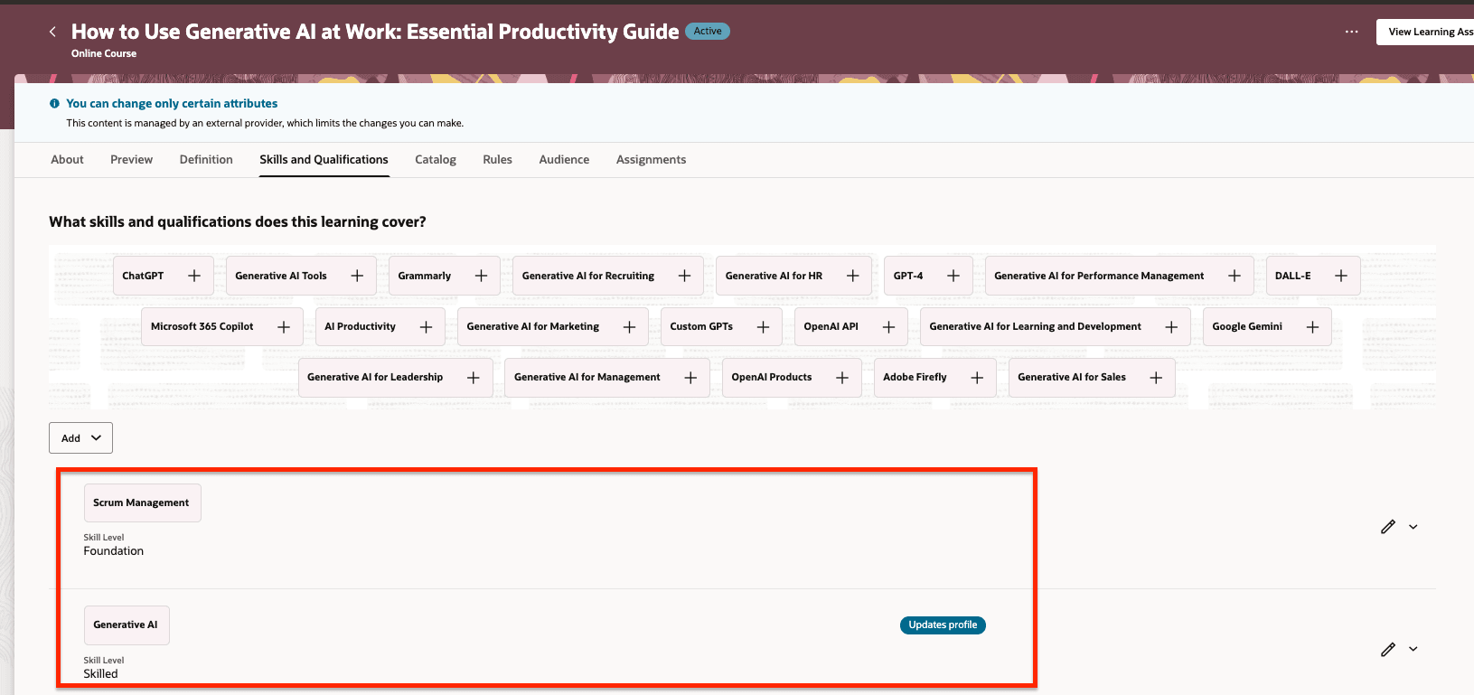The height and width of the screenshot is (695, 1474).
Task: Open the Add dropdown button
Action: 80,438
